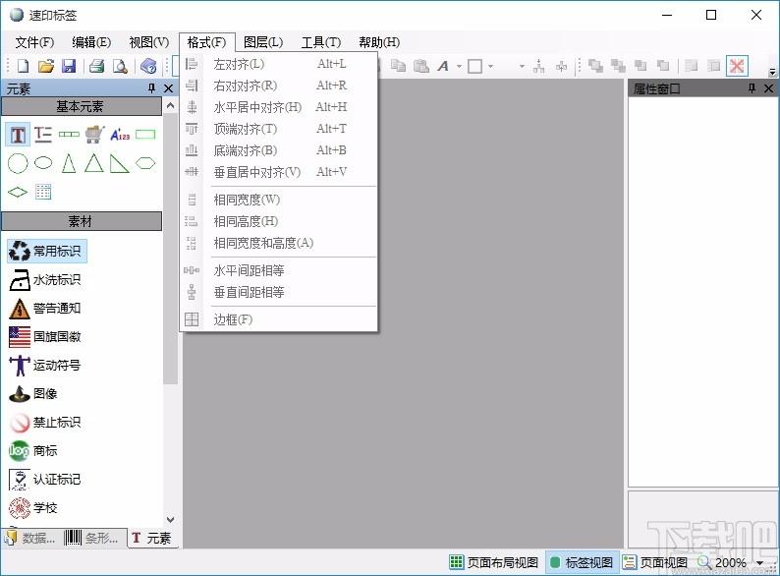The width and height of the screenshot is (780, 576).
Task: Select the green rectangle shape element
Action: (145, 135)
